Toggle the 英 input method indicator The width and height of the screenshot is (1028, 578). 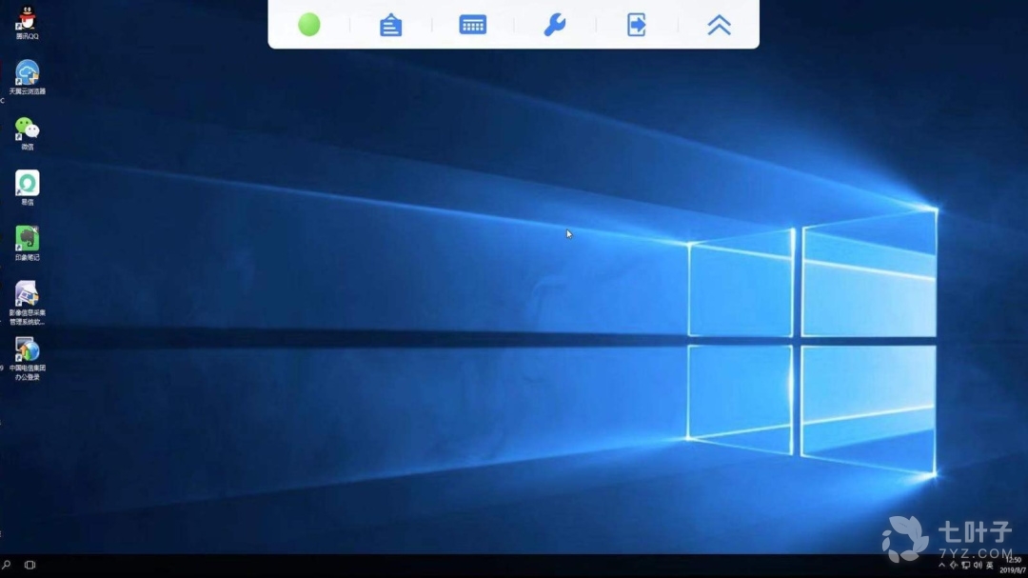tap(990, 565)
